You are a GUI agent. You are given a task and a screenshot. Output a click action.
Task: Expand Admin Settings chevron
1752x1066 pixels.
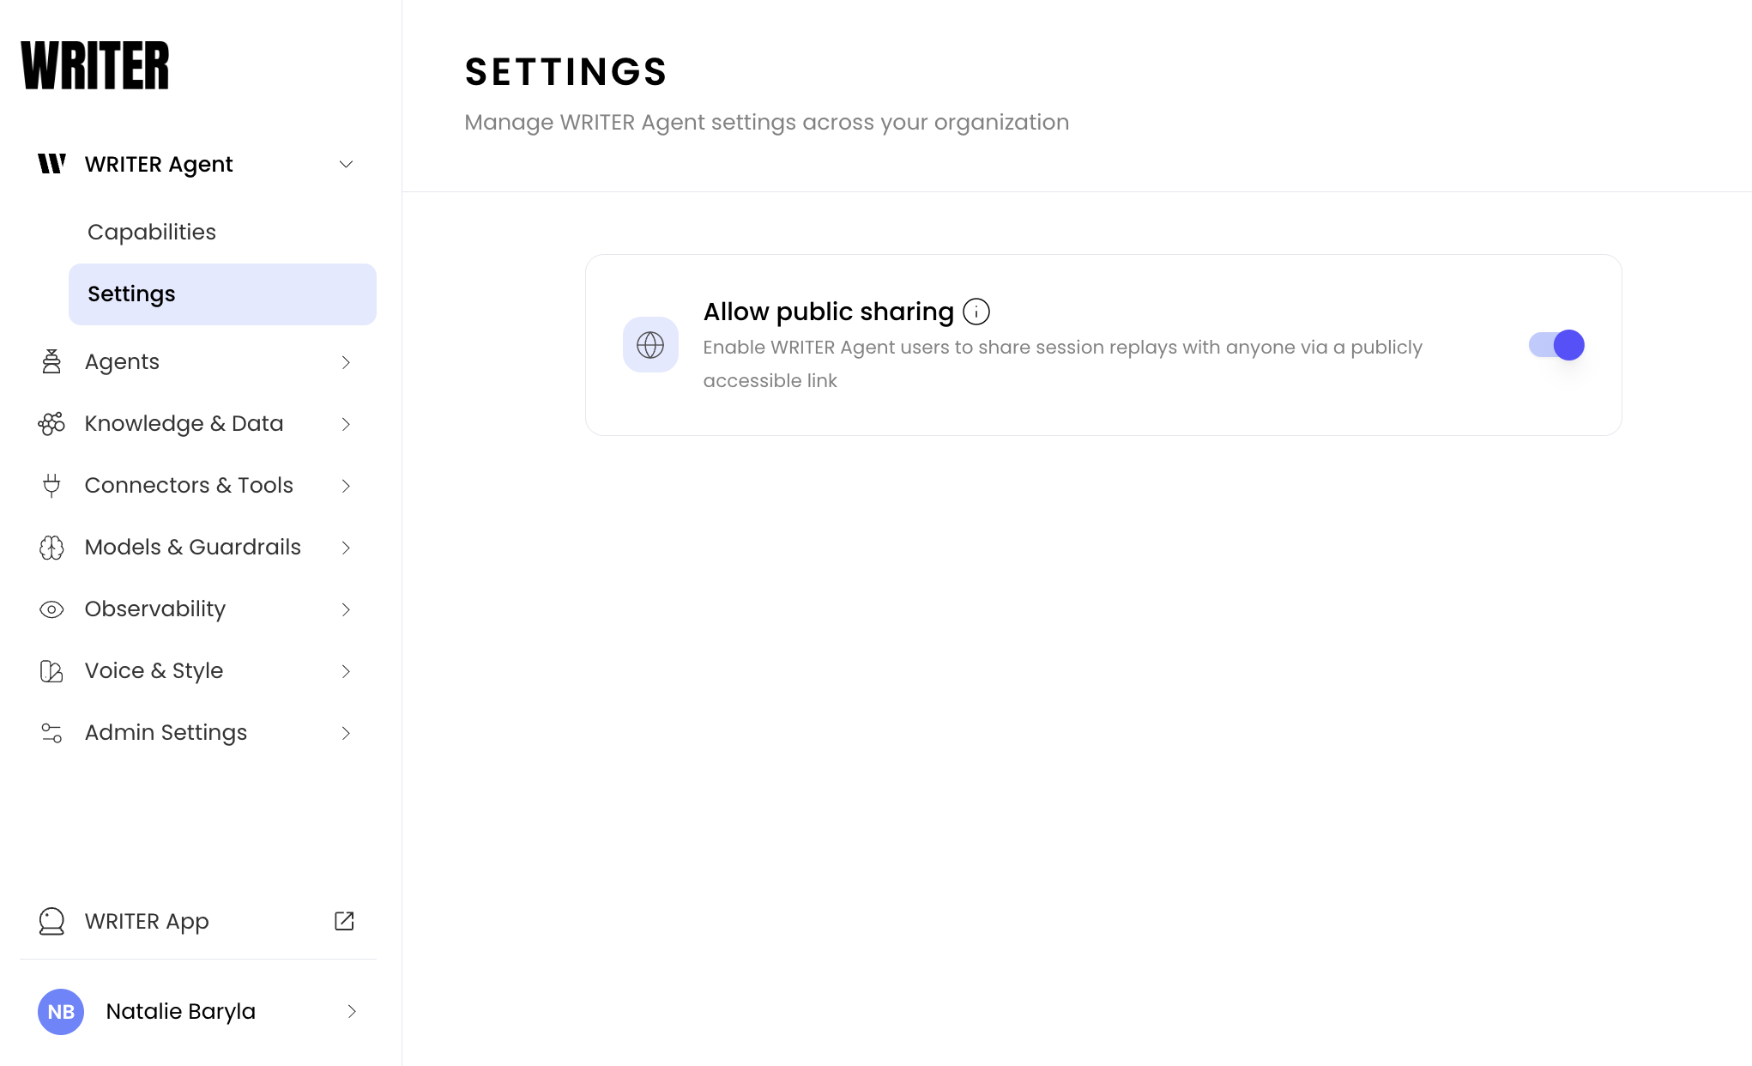[346, 733]
